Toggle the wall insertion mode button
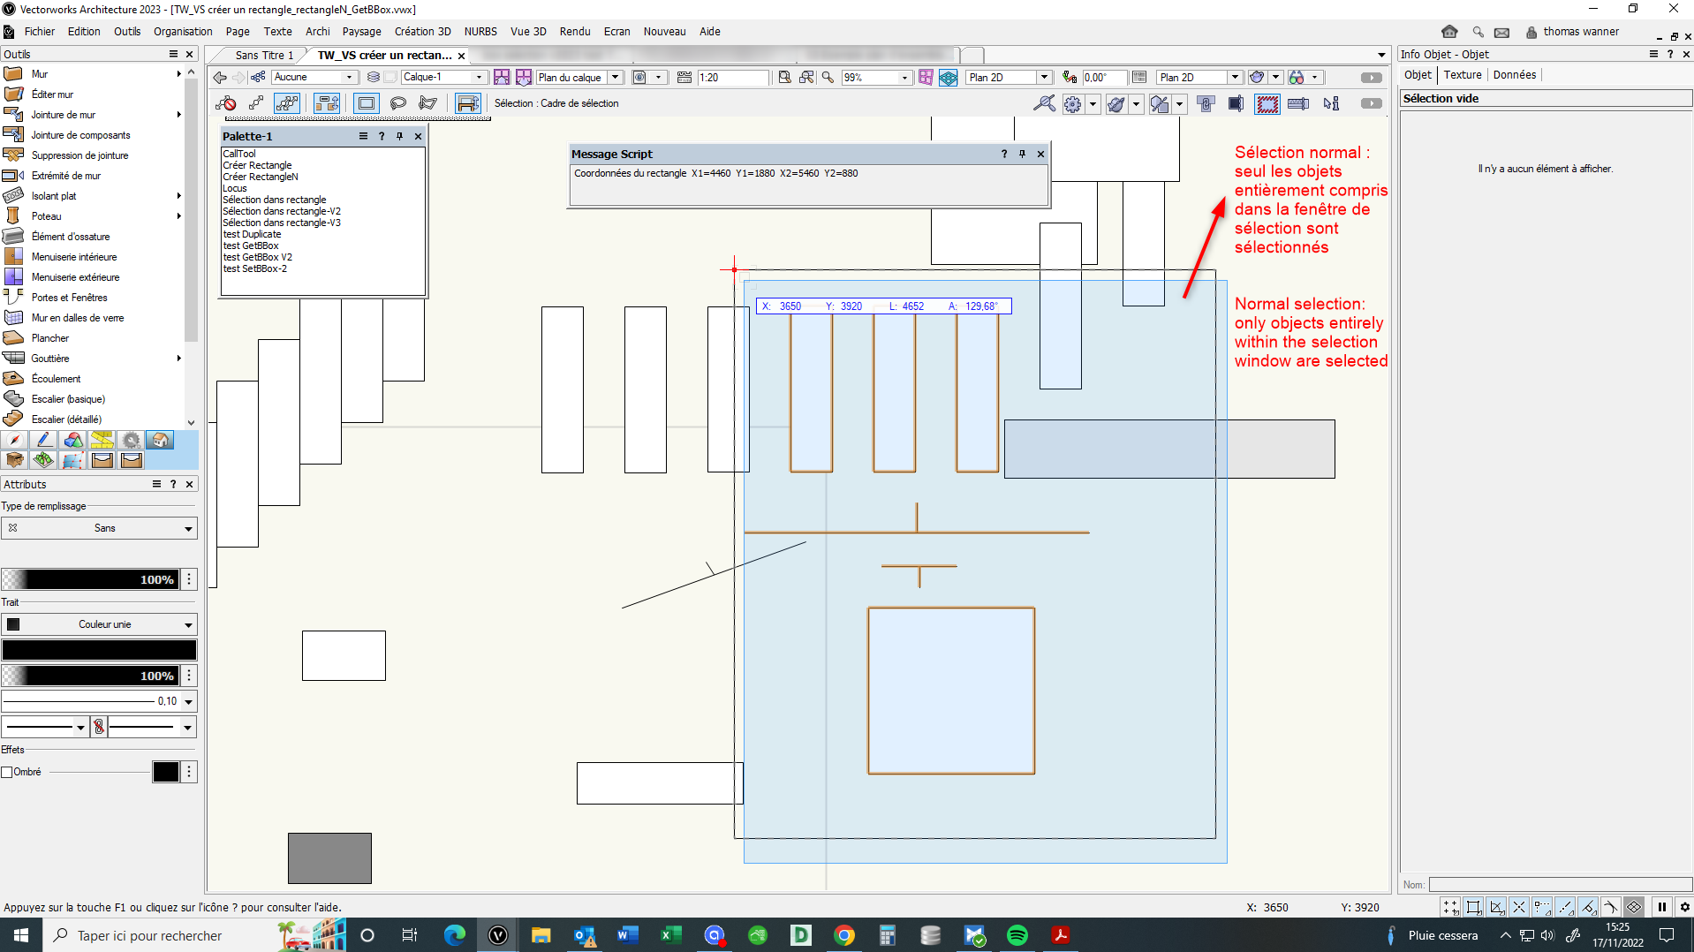The width and height of the screenshot is (1694, 952). point(326,104)
